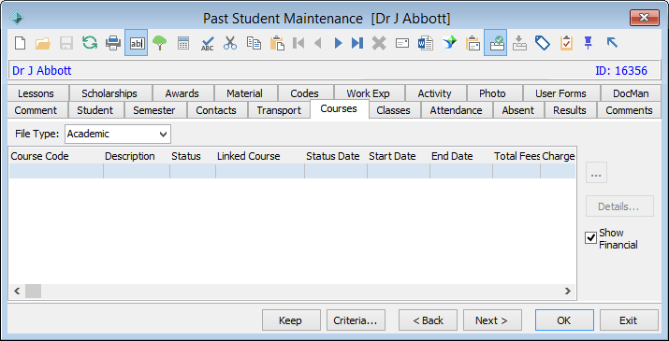Click the Keep button
Screen dimensions: 669x341
pyautogui.click(x=291, y=320)
